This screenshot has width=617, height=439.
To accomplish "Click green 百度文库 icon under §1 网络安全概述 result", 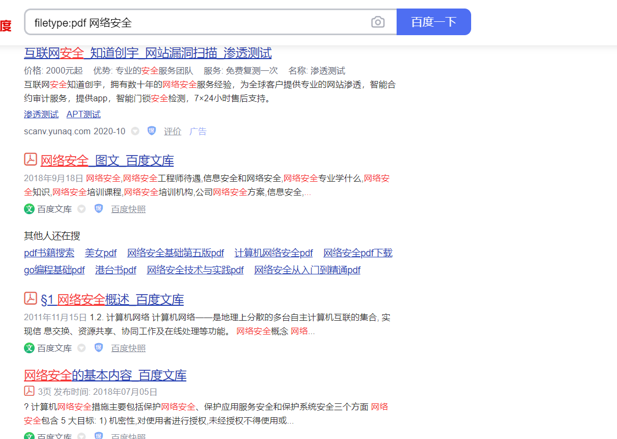I will click(x=29, y=348).
